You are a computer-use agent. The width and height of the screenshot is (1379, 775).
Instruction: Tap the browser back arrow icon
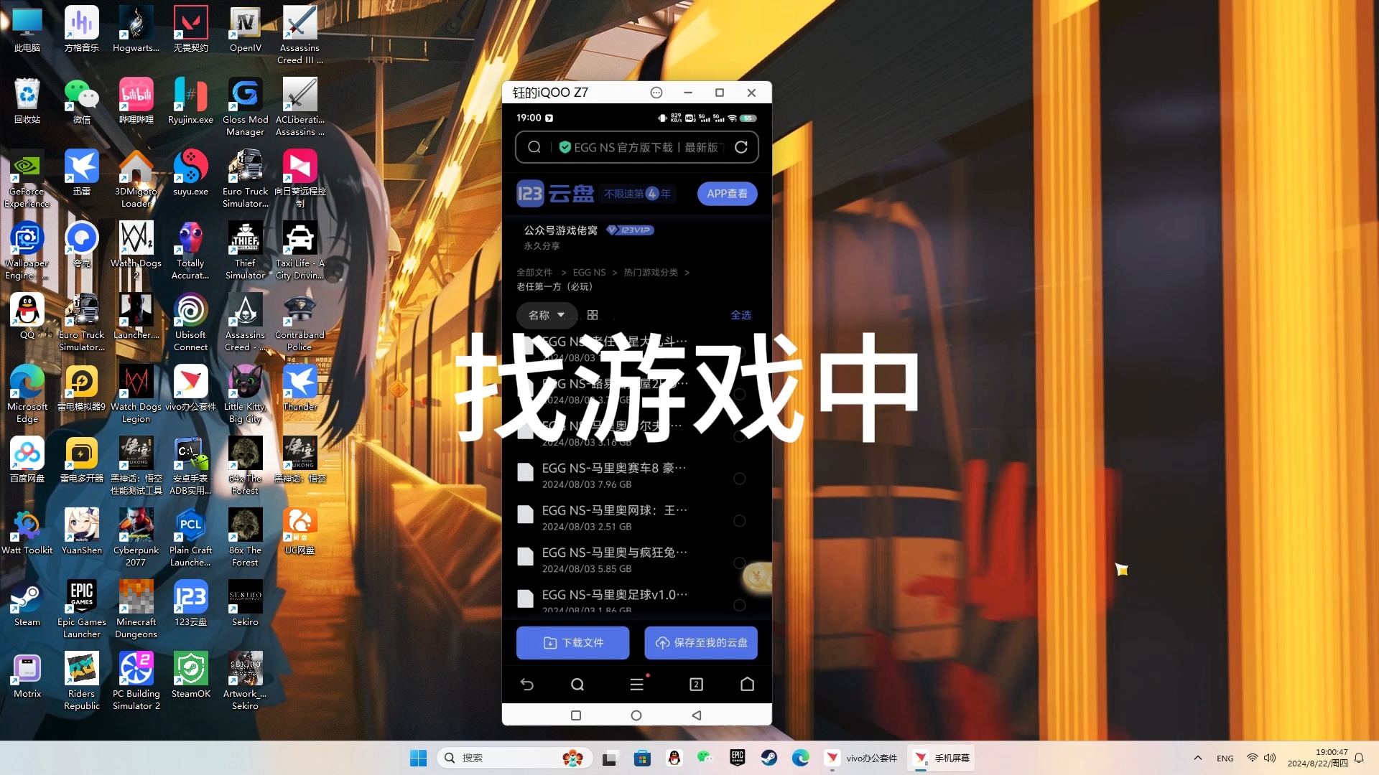tap(526, 685)
